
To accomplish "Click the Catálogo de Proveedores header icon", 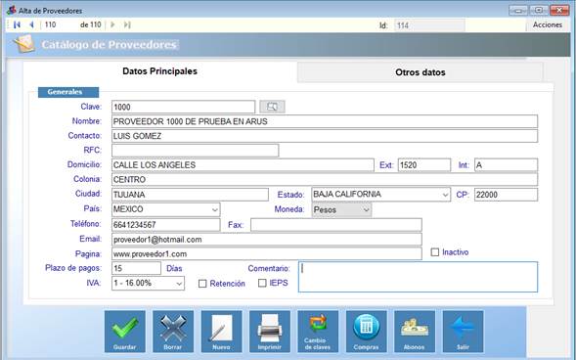I will coord(24,44).
